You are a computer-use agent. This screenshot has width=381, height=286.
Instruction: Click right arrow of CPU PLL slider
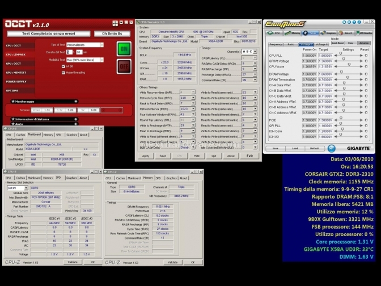pyautogui.click(x=361, y=56)
